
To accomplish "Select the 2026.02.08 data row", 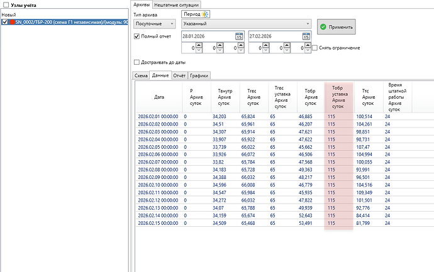I will coord(159,170).
